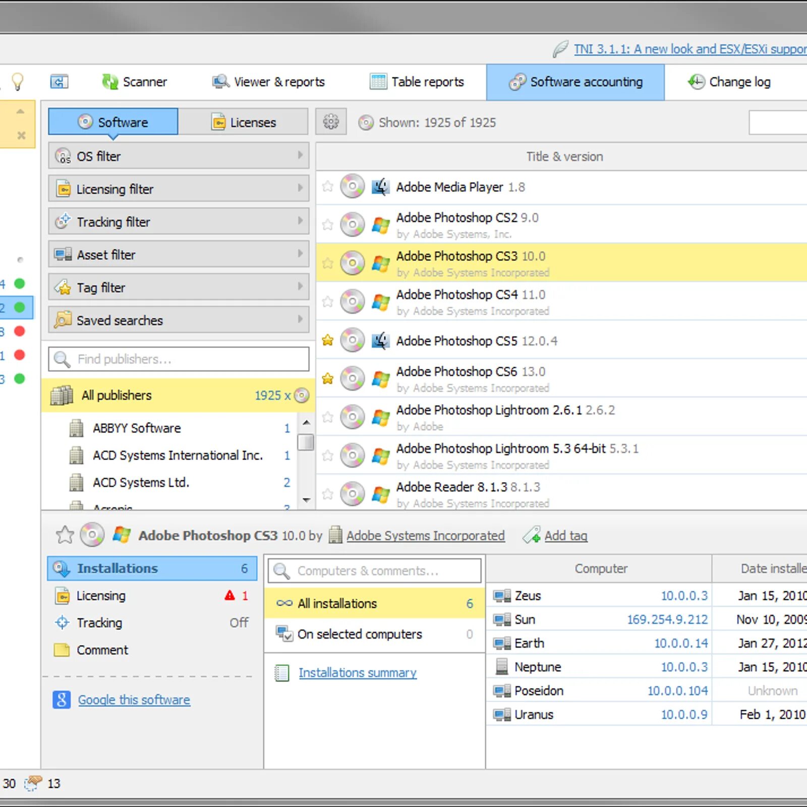Select the Licensing section in details
The height and width of the screenshot is (807, 807).
[x=152, y=596]
